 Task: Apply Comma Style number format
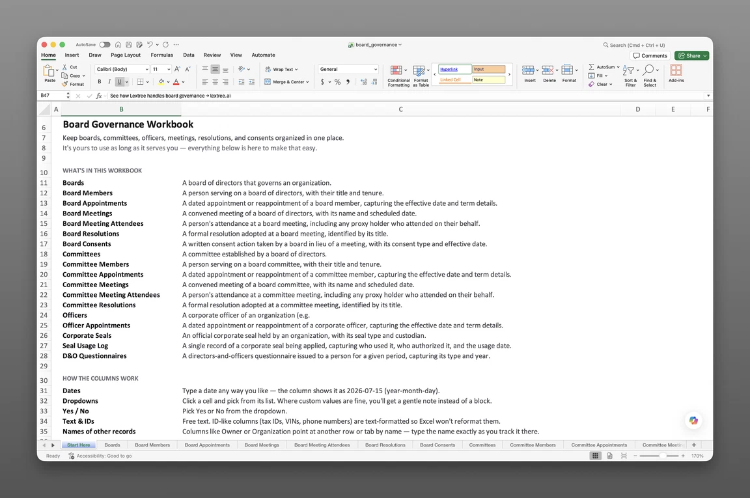tap(348, 82)
